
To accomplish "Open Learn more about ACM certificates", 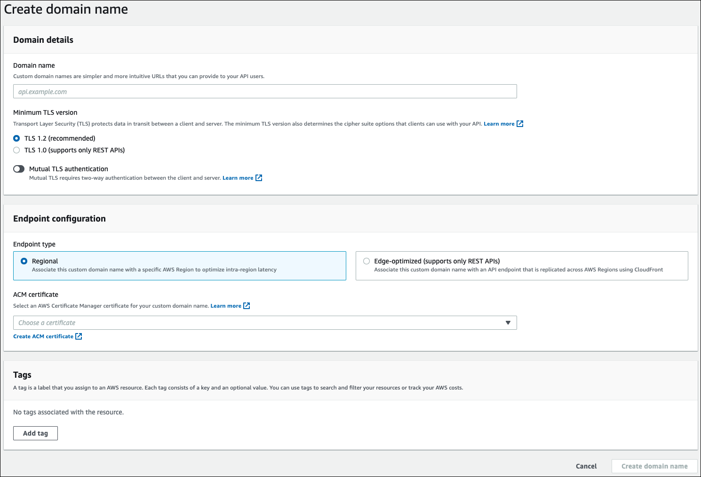I will pyautogui.click(x=225, y=305).
